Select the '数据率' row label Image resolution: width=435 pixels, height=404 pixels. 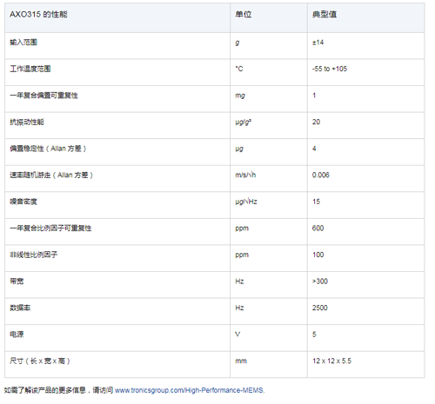pyautogui.click(x=20, y=308)
